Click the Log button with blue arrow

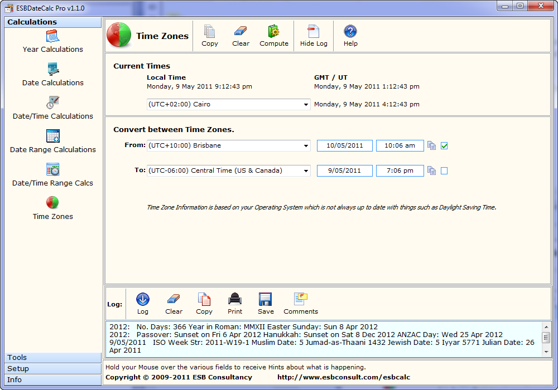pyautogui.click(x=143, y=304)
